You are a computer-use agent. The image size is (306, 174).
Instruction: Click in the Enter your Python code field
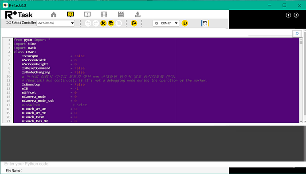(114, 164)
